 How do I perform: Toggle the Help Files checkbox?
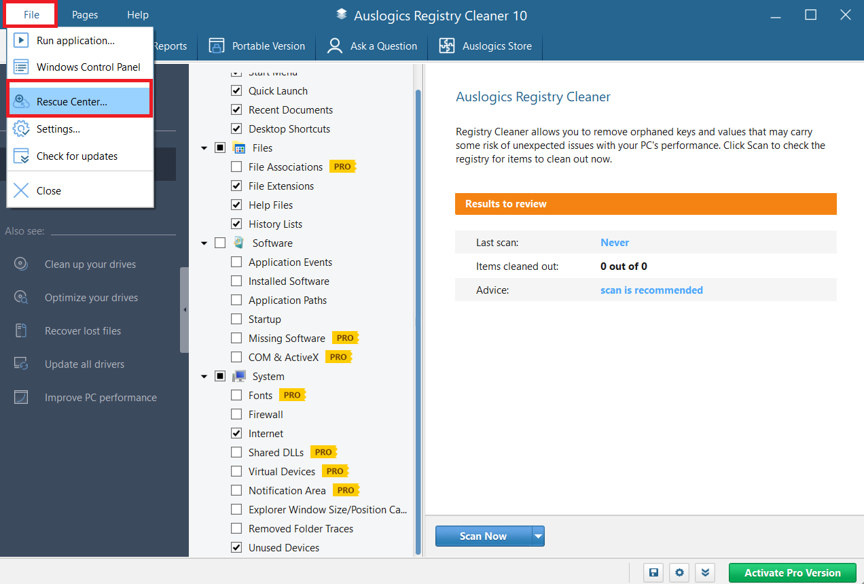[236, 205]
